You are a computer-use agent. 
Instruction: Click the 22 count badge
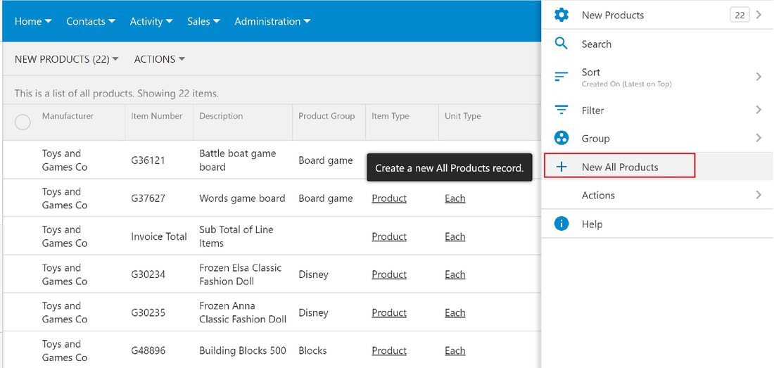click(740, 15)
